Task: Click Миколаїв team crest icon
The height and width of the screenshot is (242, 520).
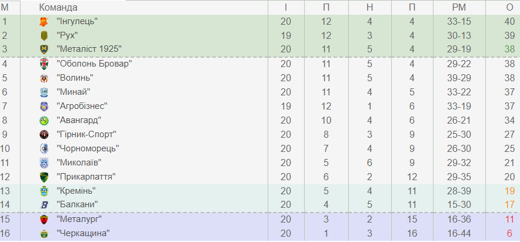Action: 43,163
